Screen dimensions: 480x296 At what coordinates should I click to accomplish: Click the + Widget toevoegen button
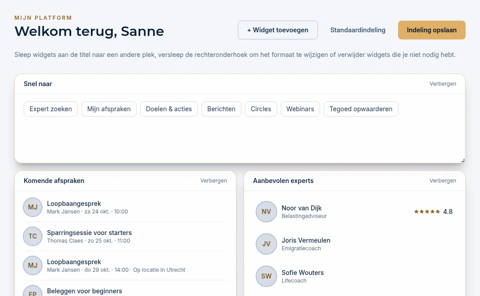tap(278, 30)
